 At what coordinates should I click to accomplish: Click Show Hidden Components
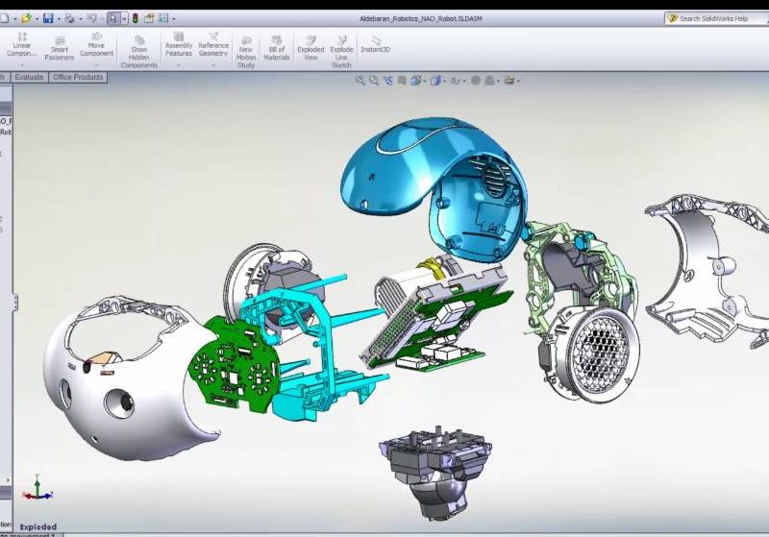tap(139, 51)
